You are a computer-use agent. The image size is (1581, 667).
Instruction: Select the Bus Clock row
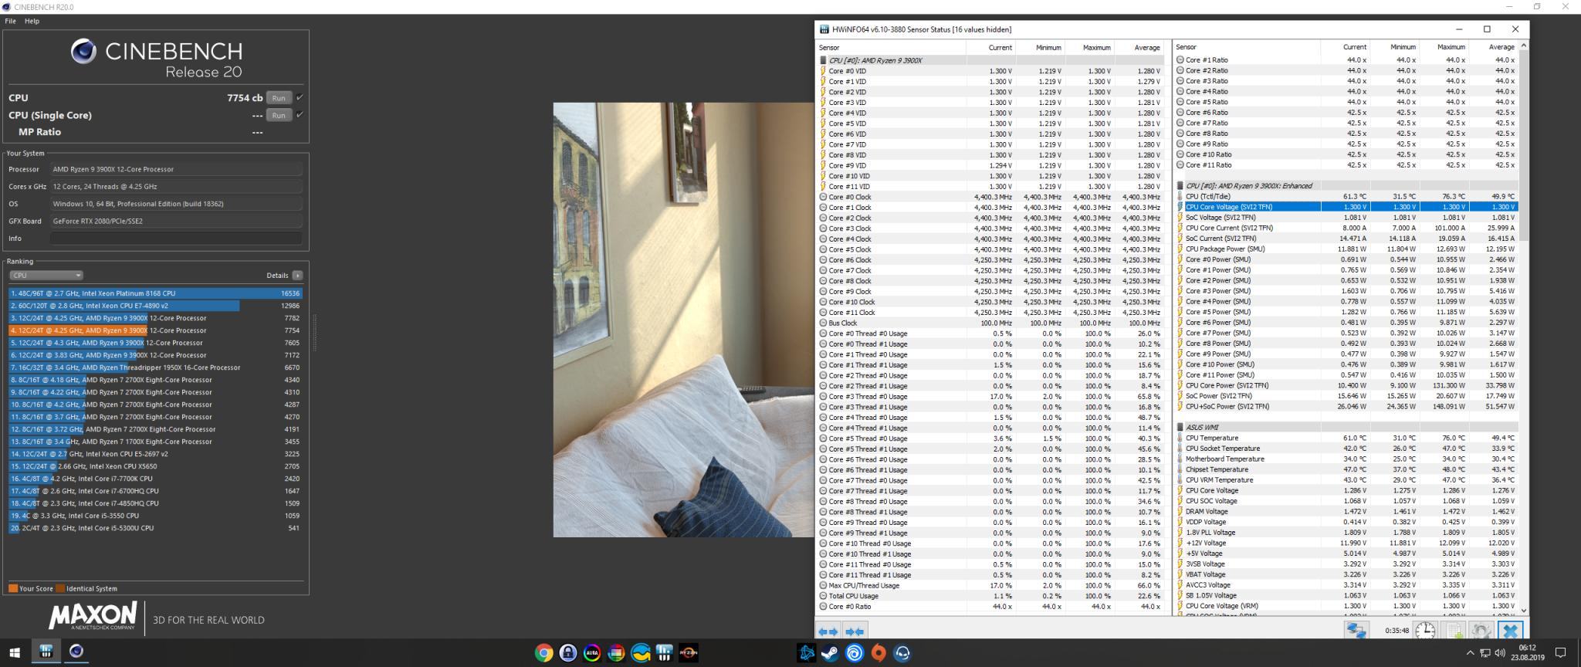990,323
